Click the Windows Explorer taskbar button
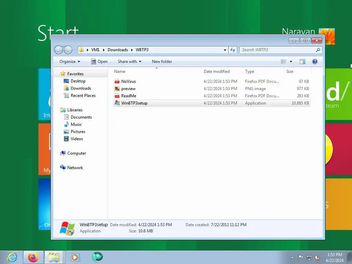The width and height of the screenshot is (352, 264). click(54, 257)
